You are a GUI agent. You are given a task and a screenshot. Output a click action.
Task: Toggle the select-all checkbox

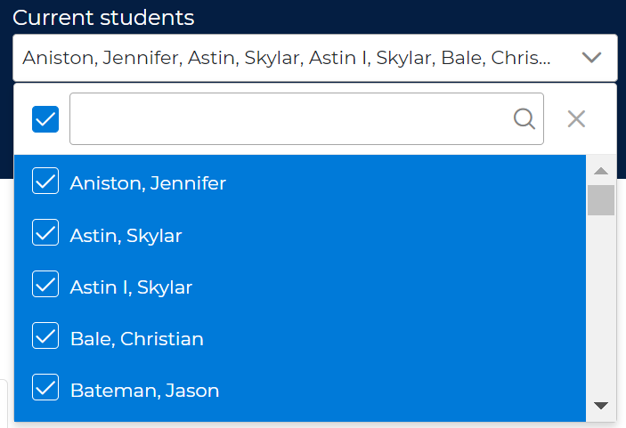[x=45, y=118]
